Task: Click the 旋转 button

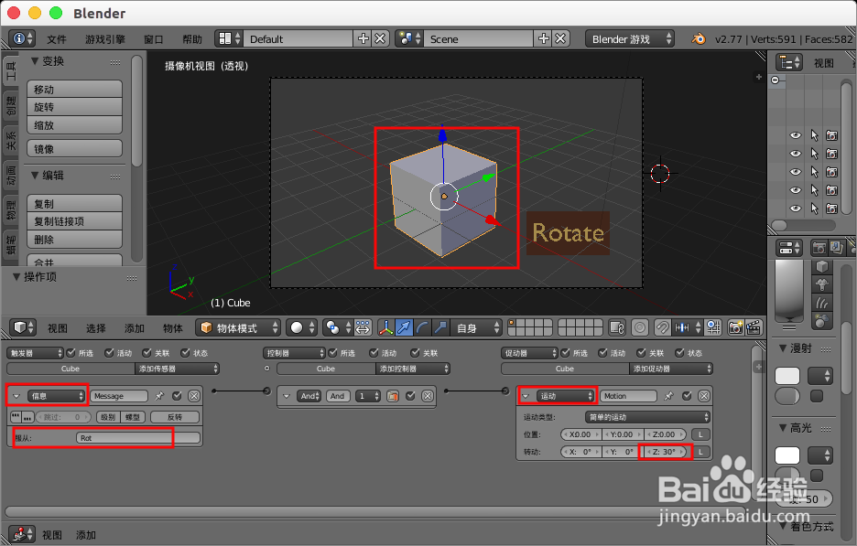Action: tap(74, 107)
